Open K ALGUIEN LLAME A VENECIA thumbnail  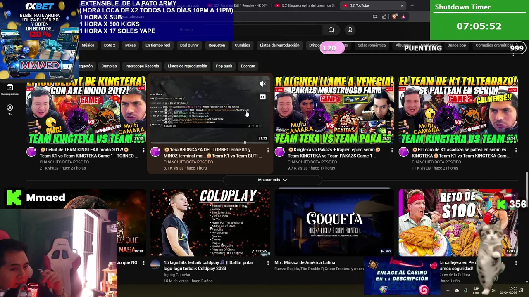334,110
